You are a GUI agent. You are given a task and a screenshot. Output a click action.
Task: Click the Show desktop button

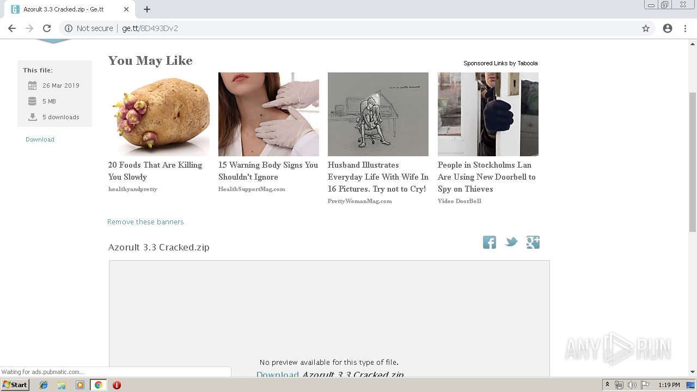(x=691, y=385)
